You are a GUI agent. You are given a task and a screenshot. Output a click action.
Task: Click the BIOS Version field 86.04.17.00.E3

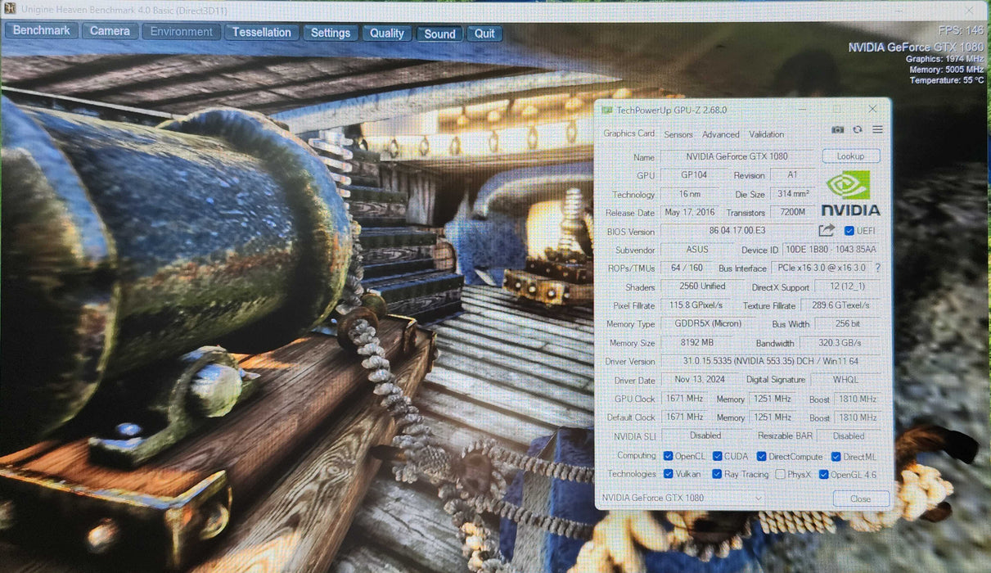(x=737, y=232)
